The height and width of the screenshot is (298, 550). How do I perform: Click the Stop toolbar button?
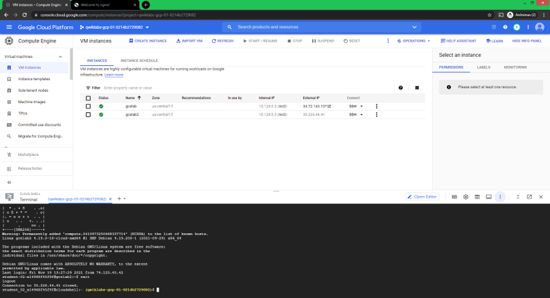click(295, 41)
